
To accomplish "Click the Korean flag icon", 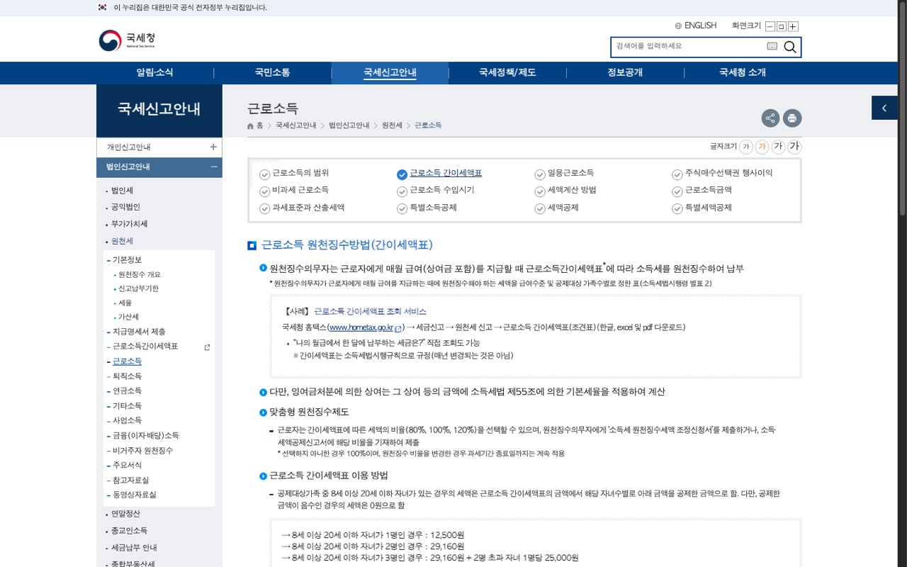I will (x=102, y=7).
